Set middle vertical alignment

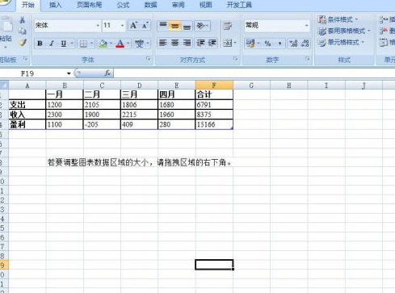[x=175, y=26]
